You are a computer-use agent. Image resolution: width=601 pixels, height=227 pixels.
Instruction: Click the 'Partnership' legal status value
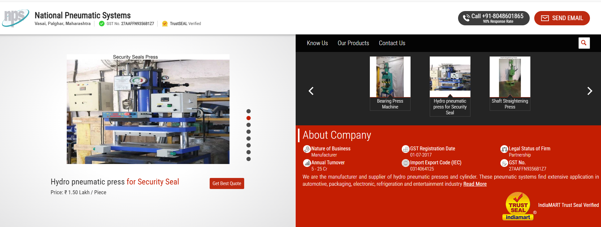tap(520, 155)
